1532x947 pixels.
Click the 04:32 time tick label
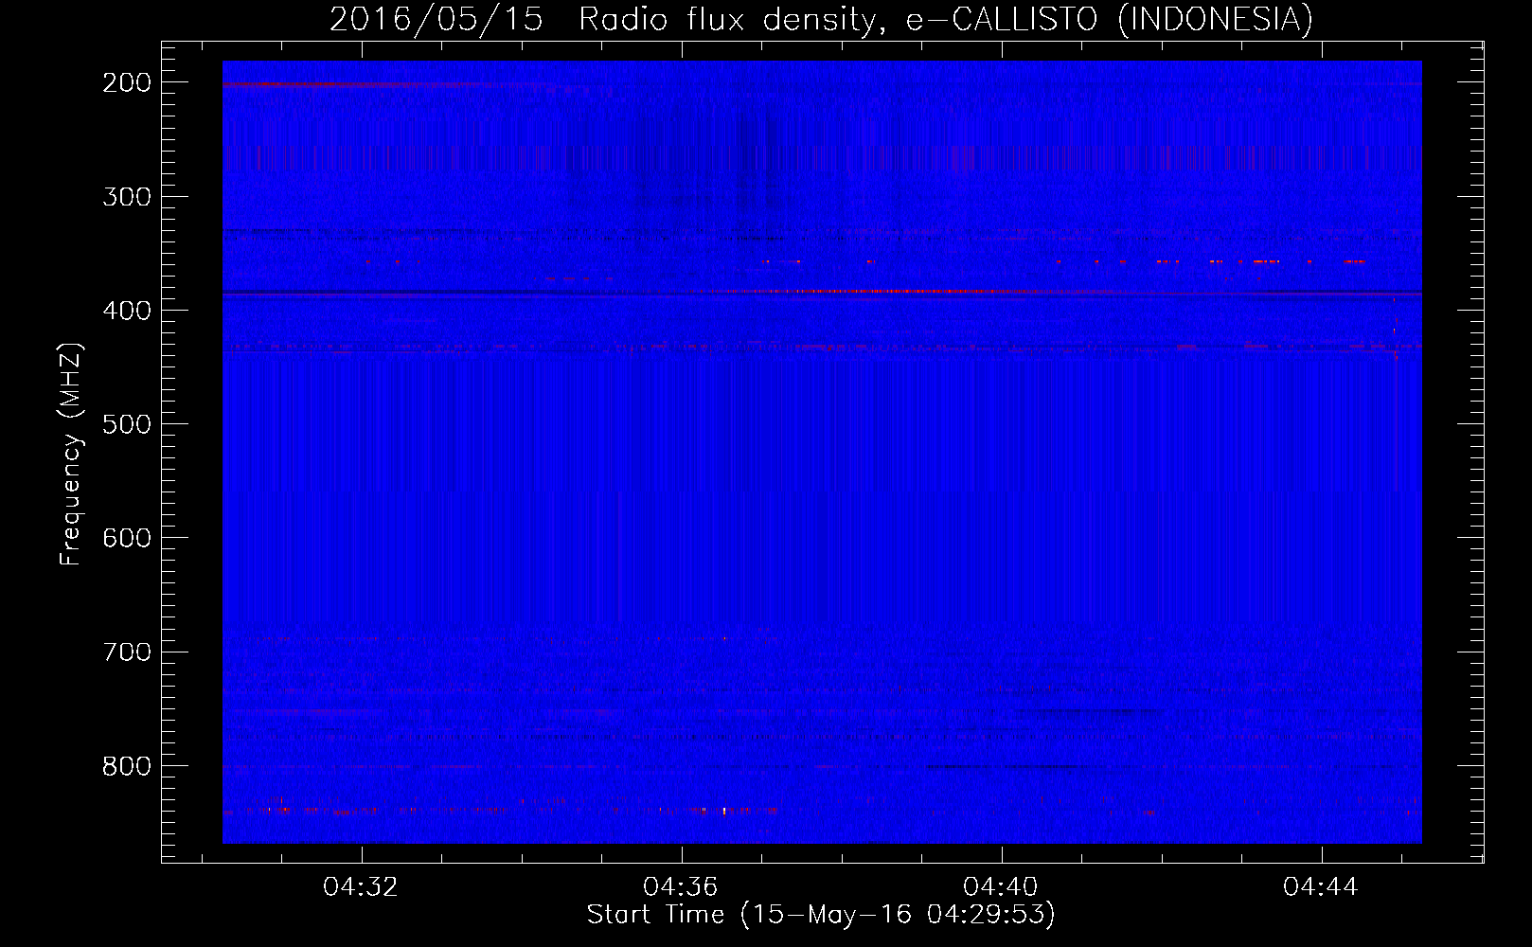[361, 886]
